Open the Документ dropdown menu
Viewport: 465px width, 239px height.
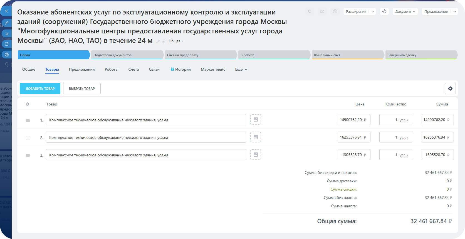(405, 11)
